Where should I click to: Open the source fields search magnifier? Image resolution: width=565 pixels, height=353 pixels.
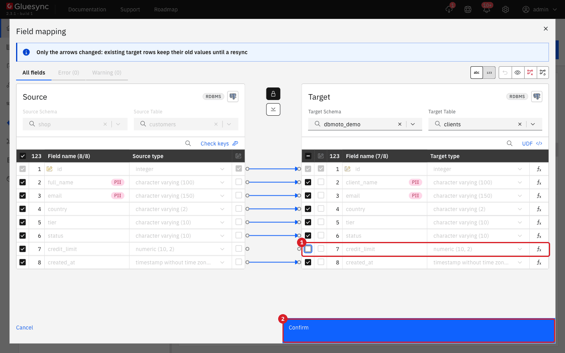[188, 144]
